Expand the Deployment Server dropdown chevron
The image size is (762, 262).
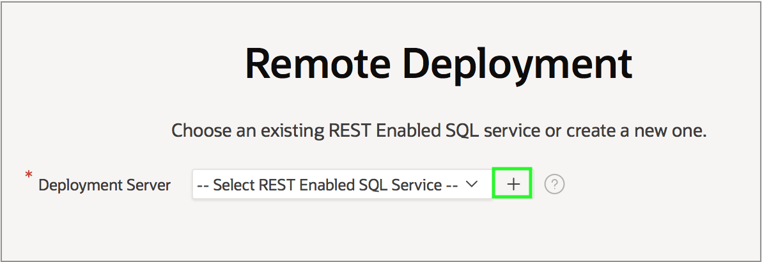(x=471, y=184)
